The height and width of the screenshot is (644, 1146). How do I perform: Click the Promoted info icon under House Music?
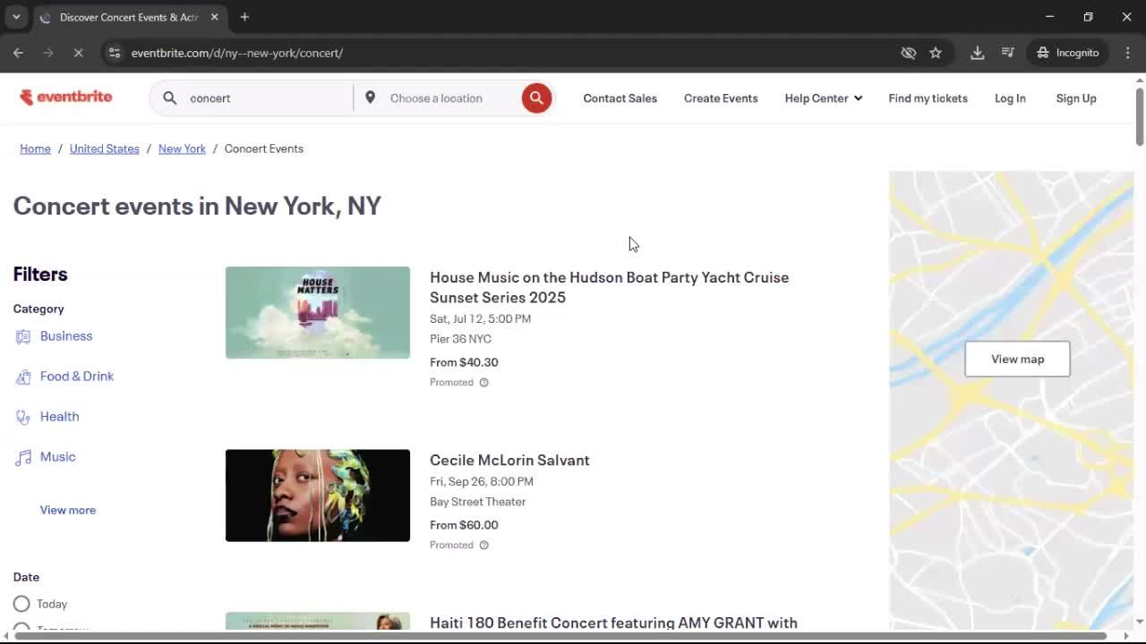point(483,382)
